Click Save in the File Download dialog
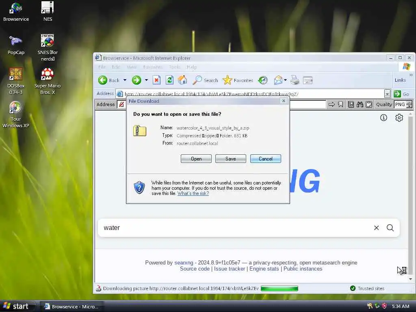Screen dimensions: 416x312 pyautogui.click(x=231, y=159)
